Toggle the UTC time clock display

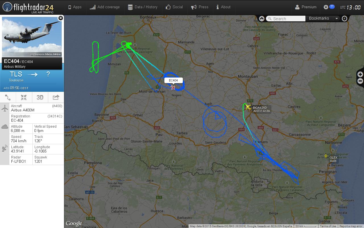coord(350,7)
